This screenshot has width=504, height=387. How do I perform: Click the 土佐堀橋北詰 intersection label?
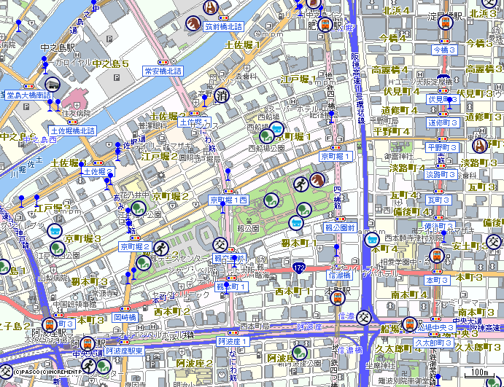tap(73, 130)
